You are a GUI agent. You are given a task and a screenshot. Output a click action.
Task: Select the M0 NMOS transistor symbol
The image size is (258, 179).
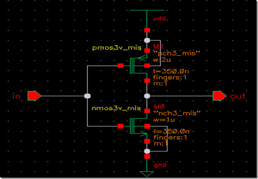click(138, 126)
